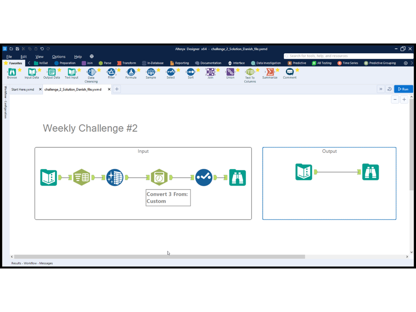Open the View menu
The image size is (416, 312).
[39, 57]
